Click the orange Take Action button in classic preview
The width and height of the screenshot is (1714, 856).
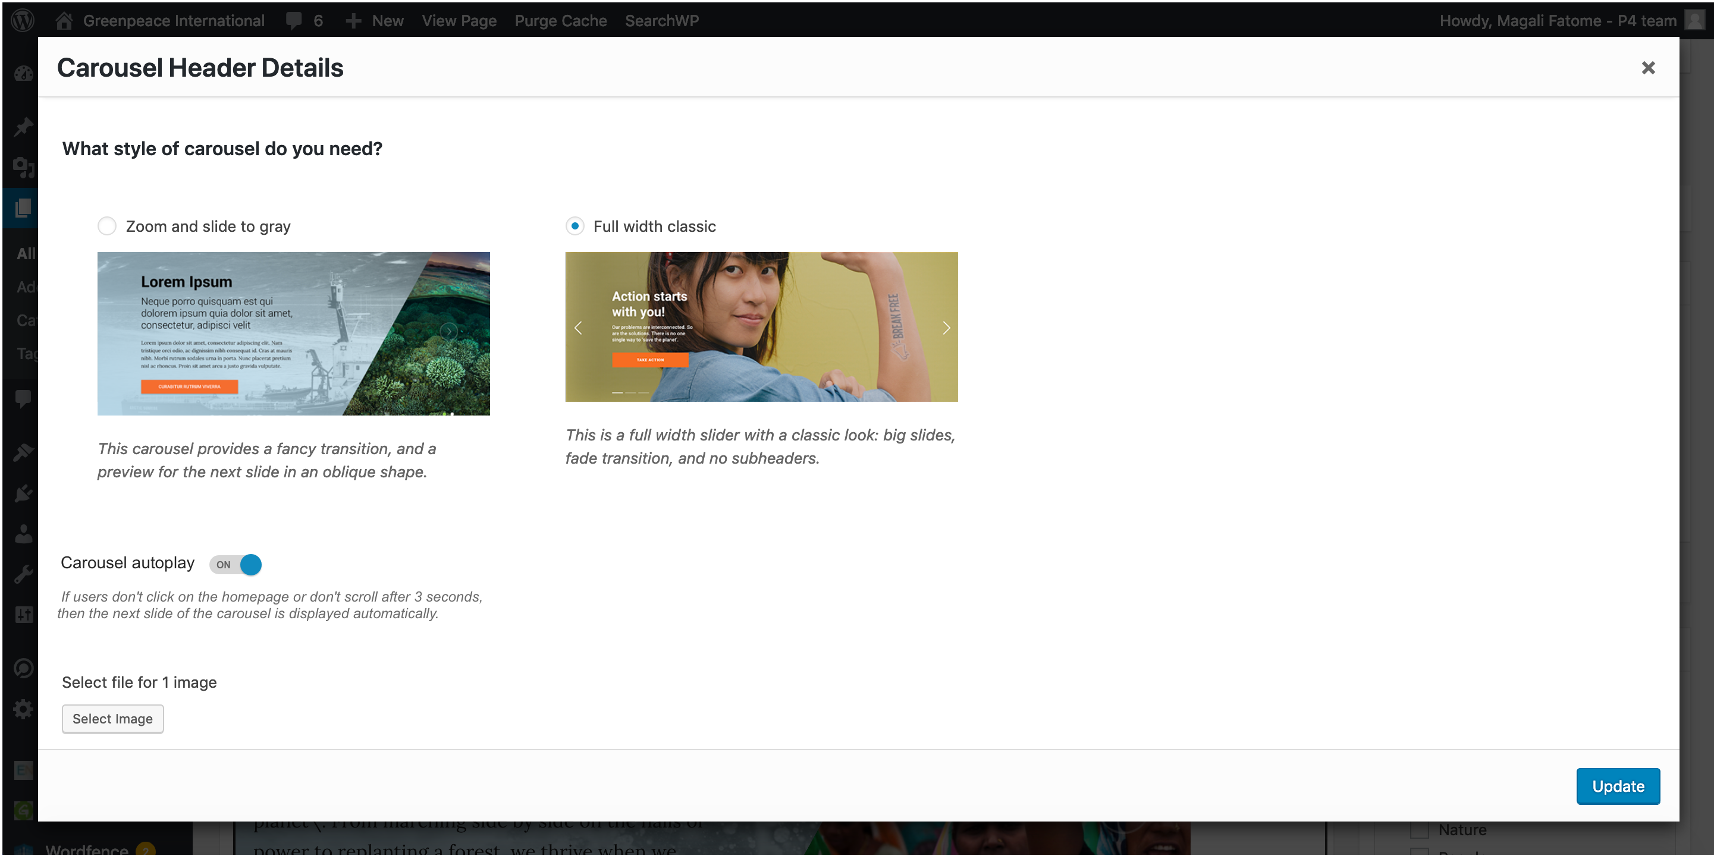point(650,360)
